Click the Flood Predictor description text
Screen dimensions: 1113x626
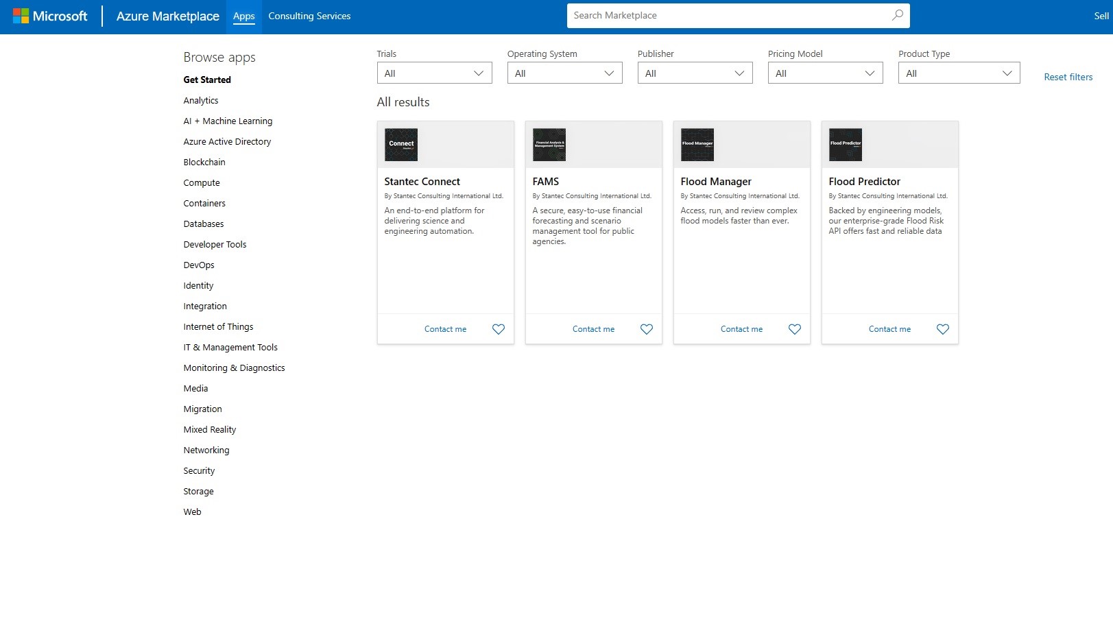point(886,221)
